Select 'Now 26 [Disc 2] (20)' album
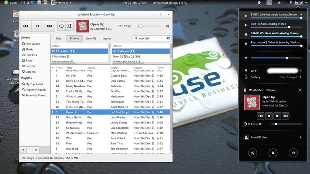Viewport: 310px width, 174px height. pos(141,56)
